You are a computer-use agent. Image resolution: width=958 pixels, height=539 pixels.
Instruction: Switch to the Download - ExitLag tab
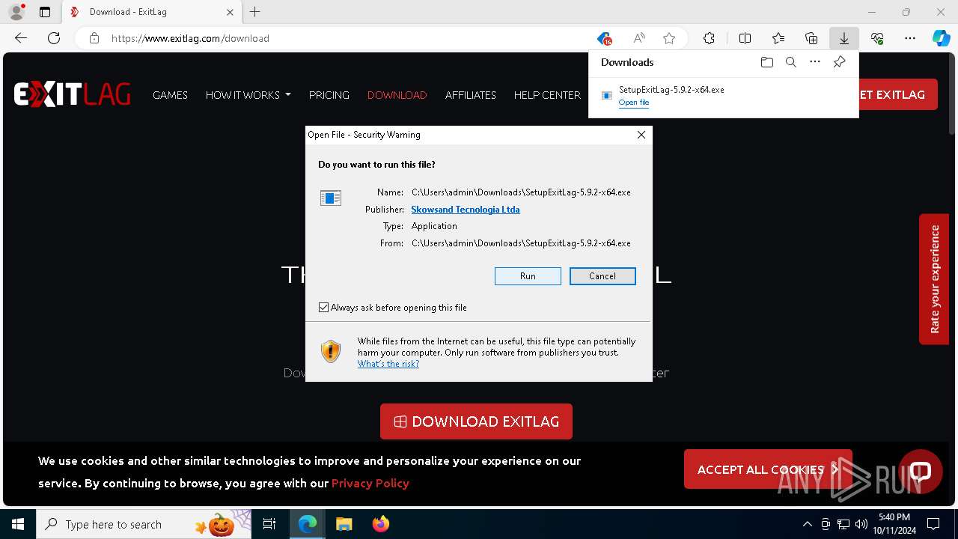click(150, 12)
